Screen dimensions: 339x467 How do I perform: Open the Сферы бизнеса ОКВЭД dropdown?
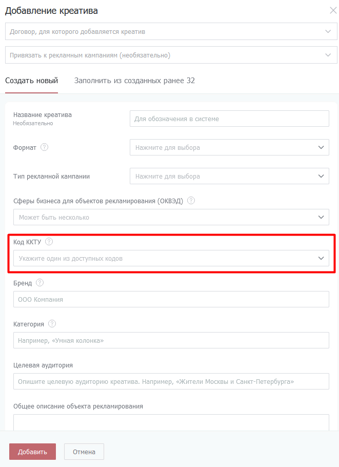pos(171,217)
